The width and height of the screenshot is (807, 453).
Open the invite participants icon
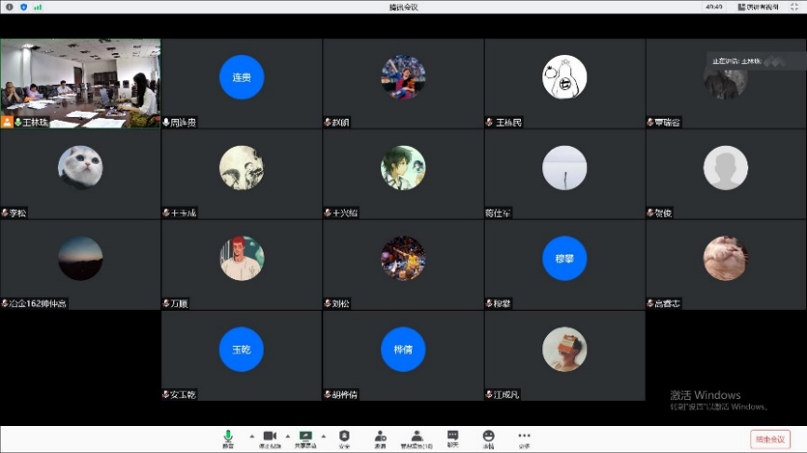[x=380, y=436]
